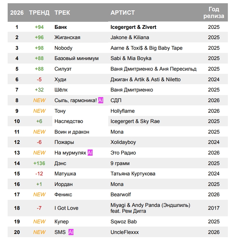The width and height of the screenshot is (237, 241).
Task: Click the +1 trend for Иордан
Action: pyautogui.click(x=39, y=184)
